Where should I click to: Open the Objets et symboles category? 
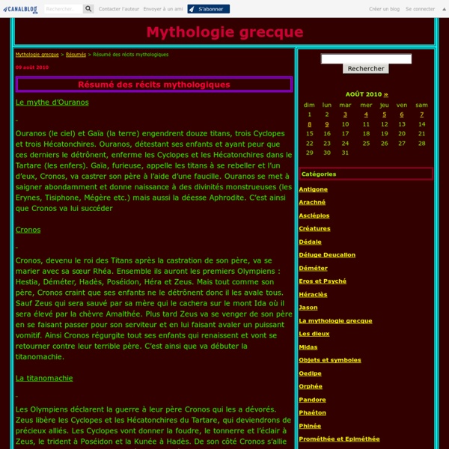(x=330, y=360)
